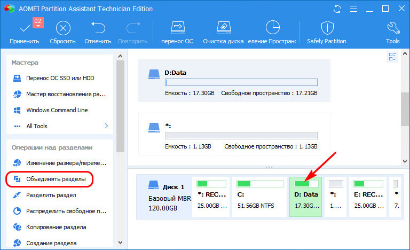Select the cut-off last *: 7. partition block

(x=395, y=197)
